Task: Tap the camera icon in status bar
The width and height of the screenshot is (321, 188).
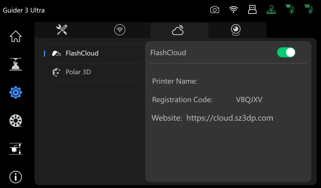Action: 214,10
